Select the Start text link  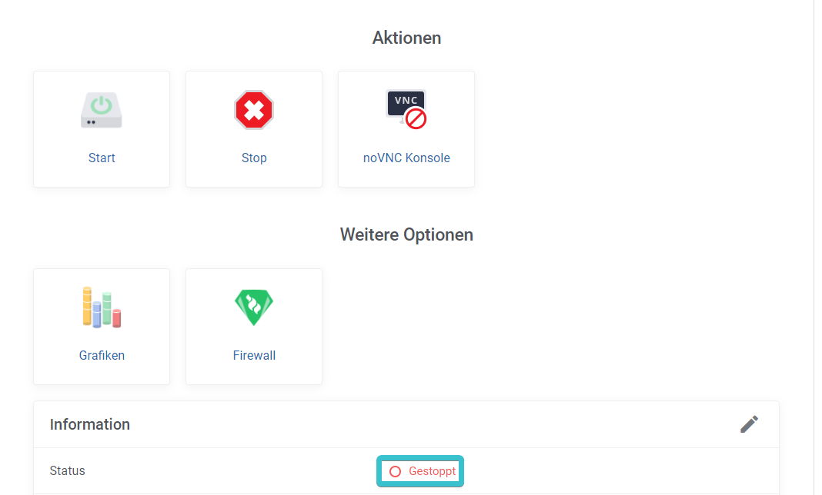click(x=102, y=158)
